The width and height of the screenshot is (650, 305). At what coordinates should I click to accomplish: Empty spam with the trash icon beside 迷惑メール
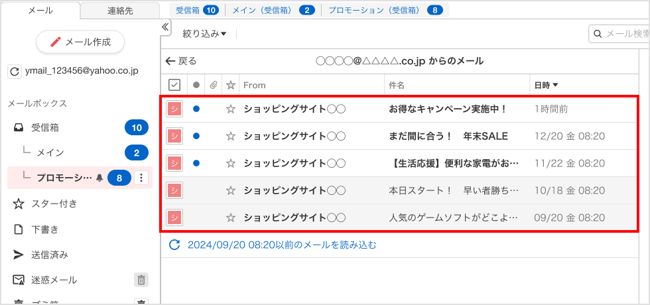[x=141, y=280]
